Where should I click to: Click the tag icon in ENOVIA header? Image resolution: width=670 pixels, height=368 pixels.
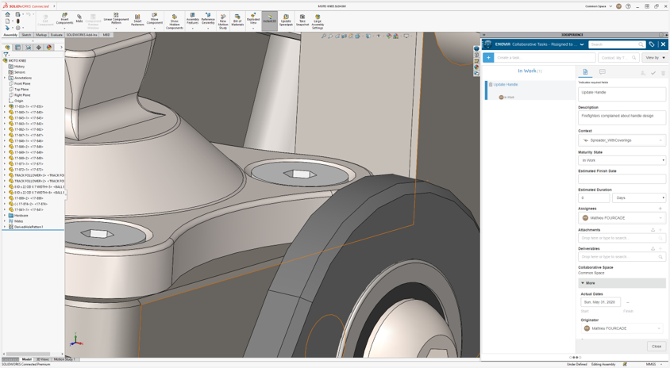click(x=652, y=44)
